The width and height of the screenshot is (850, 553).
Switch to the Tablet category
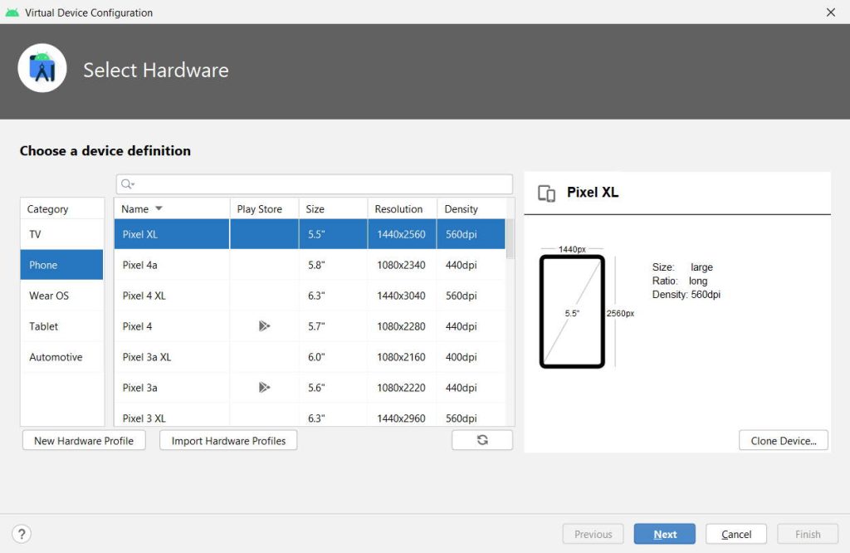click(43, 326)
